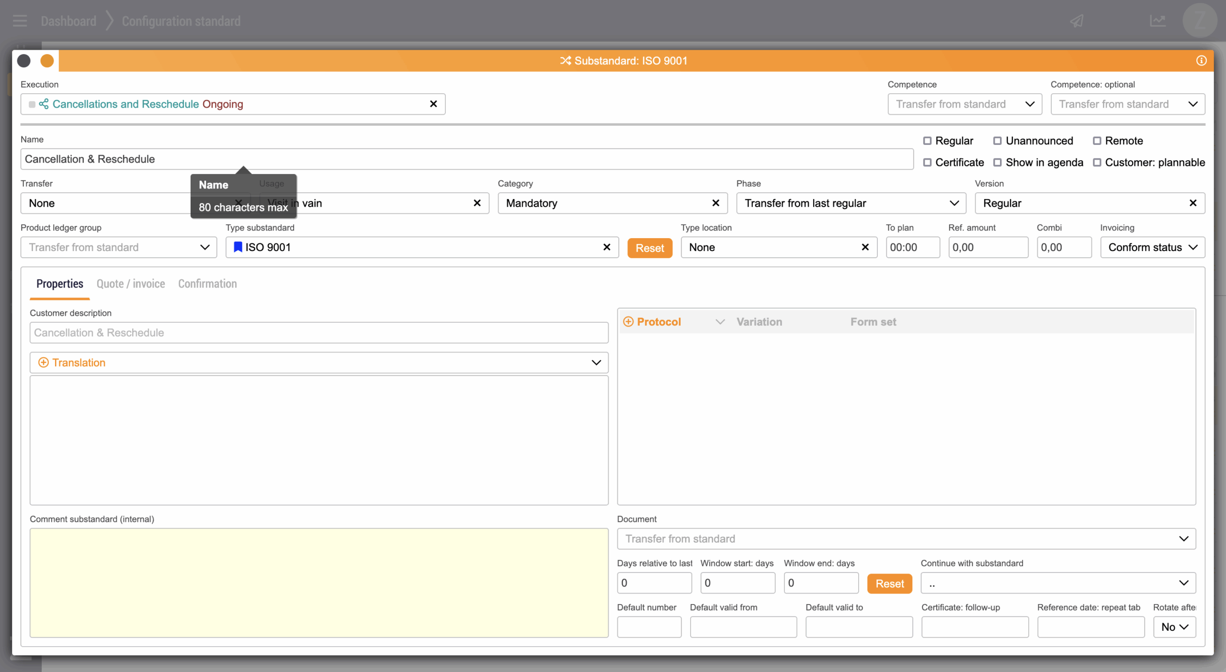This screenshot has height=672, width=1226.
Task: Enable the Regular checkbox
Action: point(927,141)
